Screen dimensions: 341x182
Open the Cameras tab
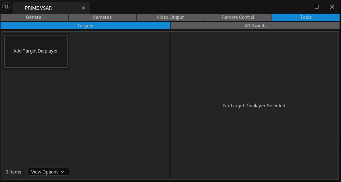click(x=102, y=17)
